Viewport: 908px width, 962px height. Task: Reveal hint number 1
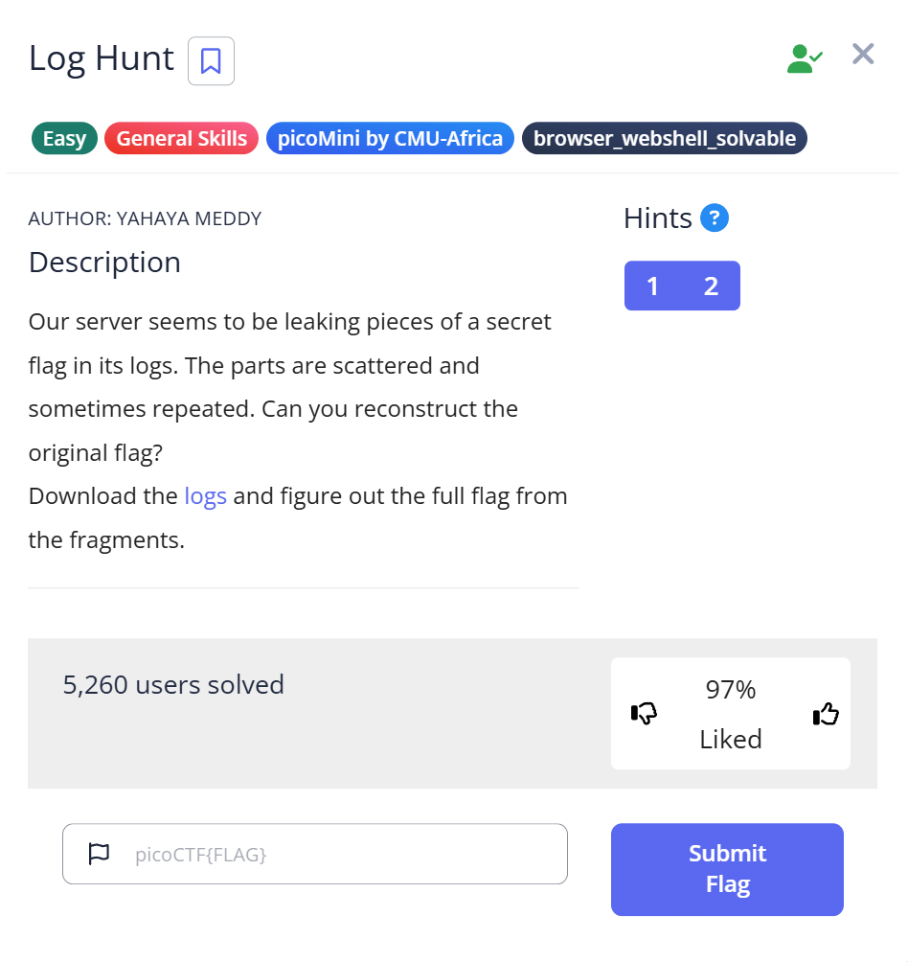pos(652,286)
